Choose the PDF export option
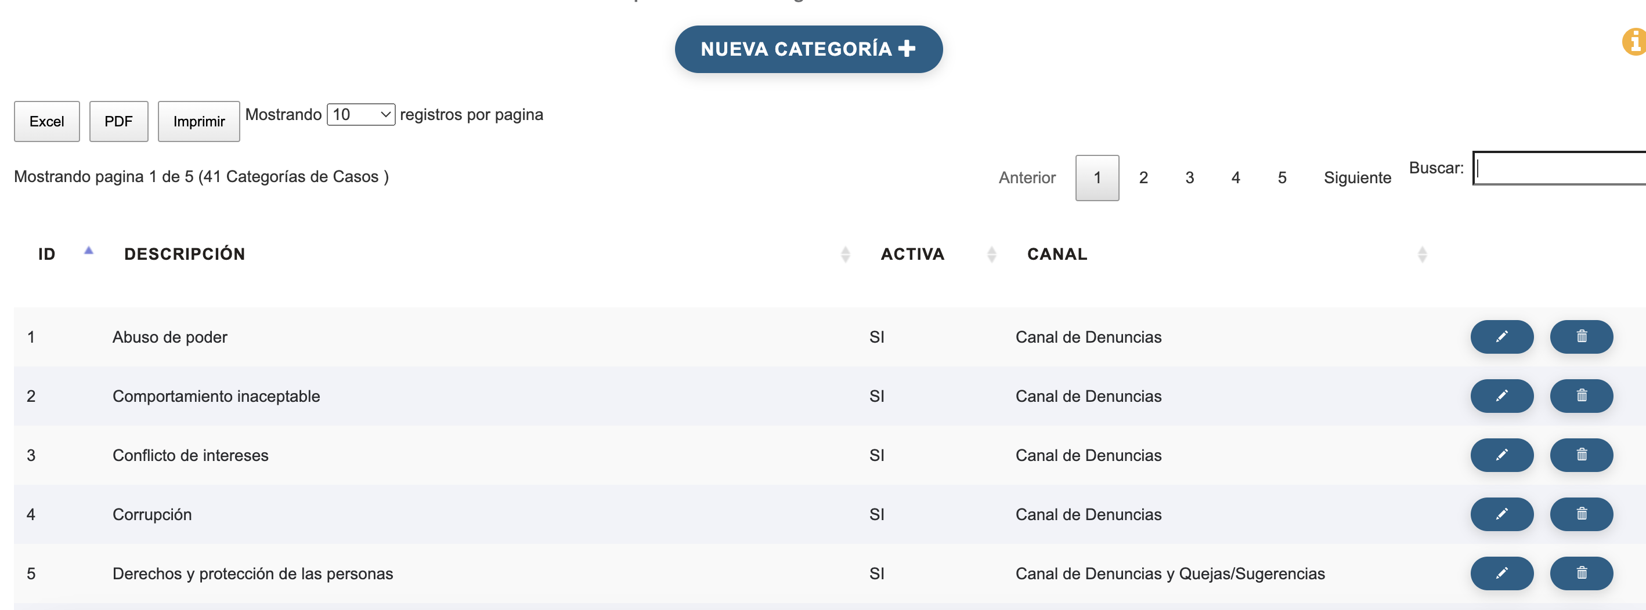Screen dimensions: 1646x610 coord(118,121)
